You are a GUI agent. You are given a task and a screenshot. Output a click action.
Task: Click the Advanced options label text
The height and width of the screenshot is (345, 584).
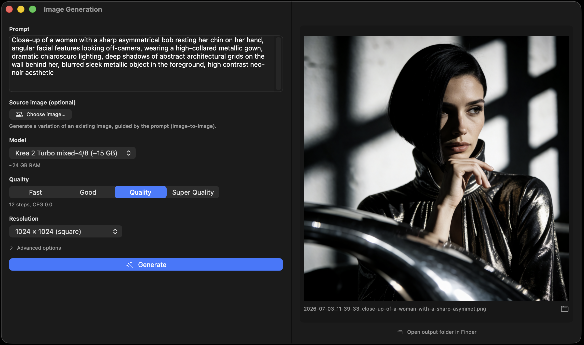pos(39,248)
